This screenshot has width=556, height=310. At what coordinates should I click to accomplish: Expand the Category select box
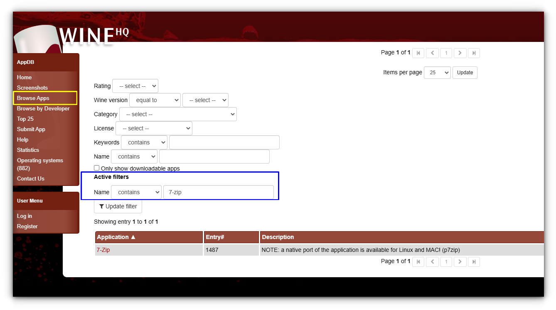[x=178, y=114]
